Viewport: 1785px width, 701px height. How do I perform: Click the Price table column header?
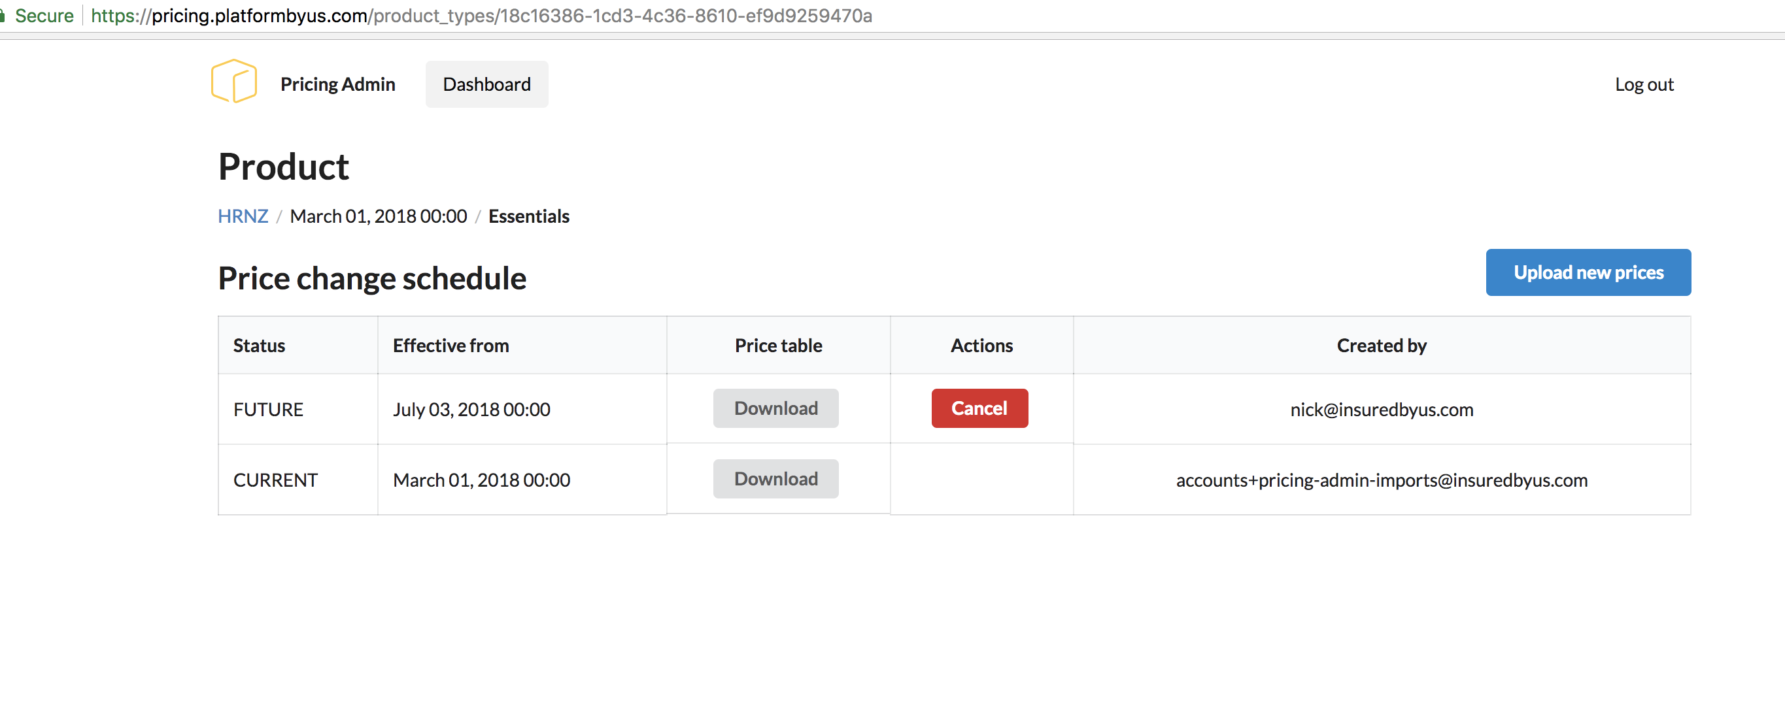pyautogui.click(x=778, y=346)
